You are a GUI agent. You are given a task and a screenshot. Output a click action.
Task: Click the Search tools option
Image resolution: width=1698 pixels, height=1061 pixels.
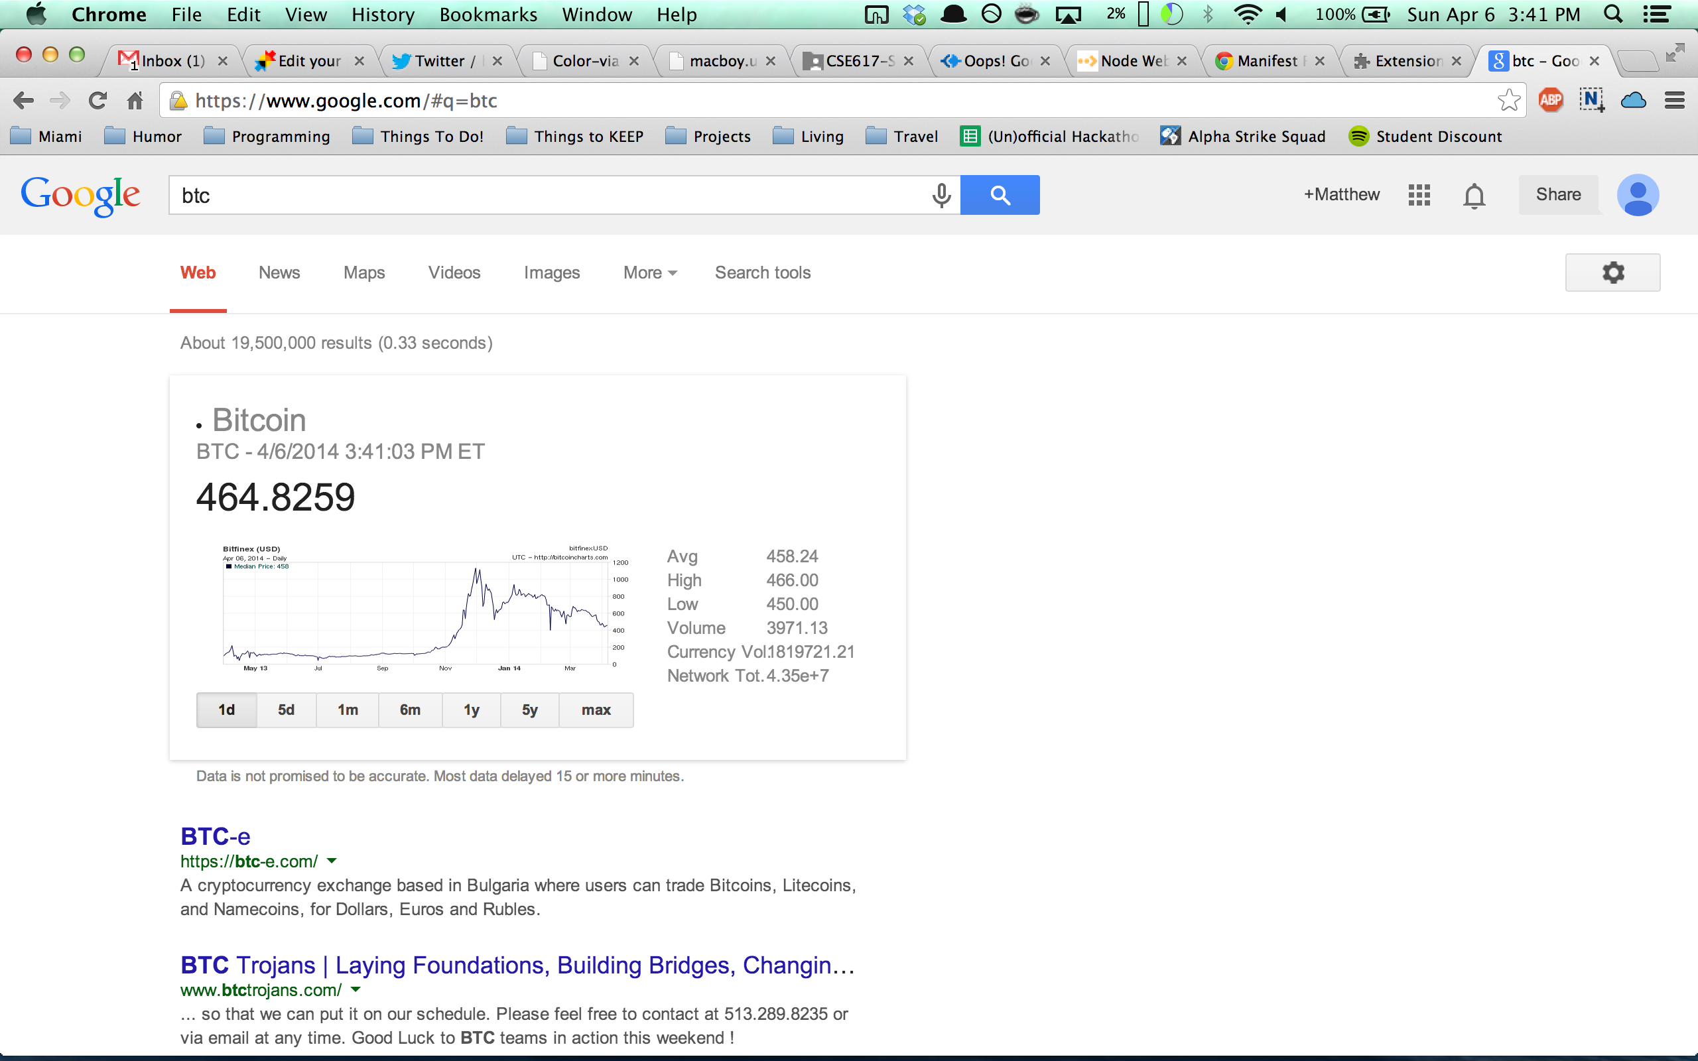click(x=761, y=271)
